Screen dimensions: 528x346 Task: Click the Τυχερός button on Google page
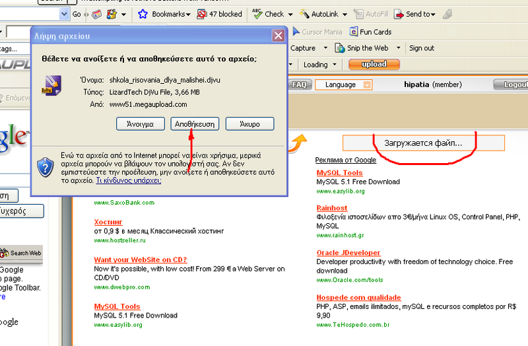(21, 211)
